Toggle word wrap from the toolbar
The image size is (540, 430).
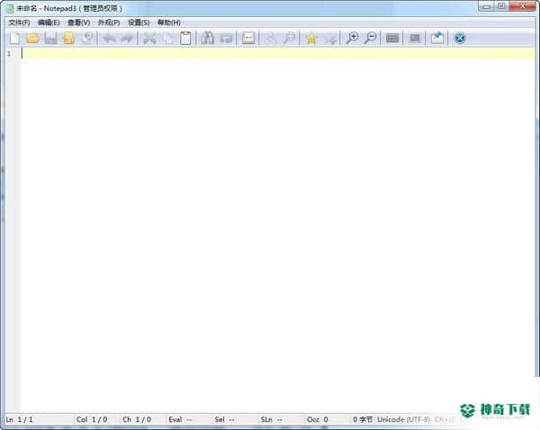[x=248, y=38]
